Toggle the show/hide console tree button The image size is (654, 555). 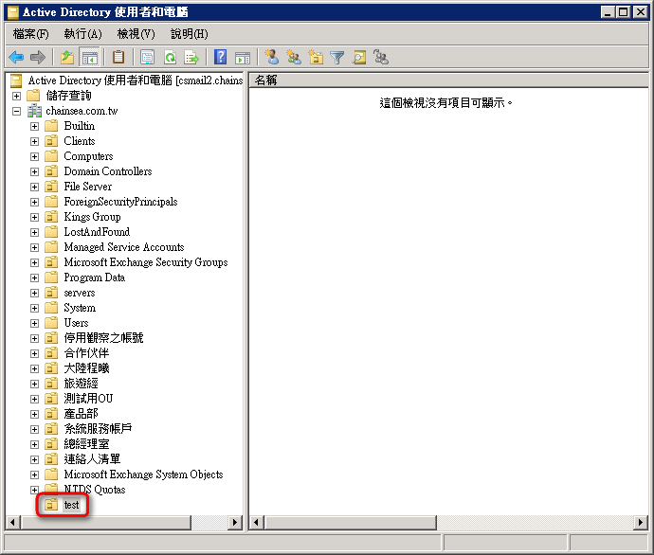[x=90, y=57]
